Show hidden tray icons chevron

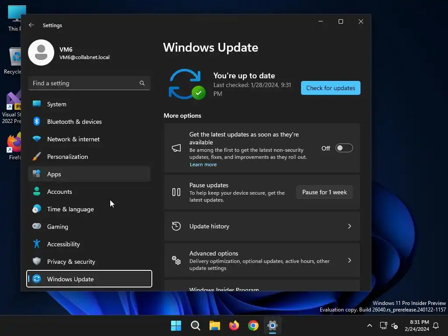coord(369,325)
